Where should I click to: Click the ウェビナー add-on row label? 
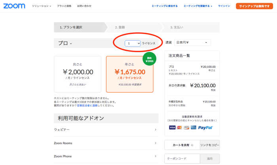[x=62, y=130]
